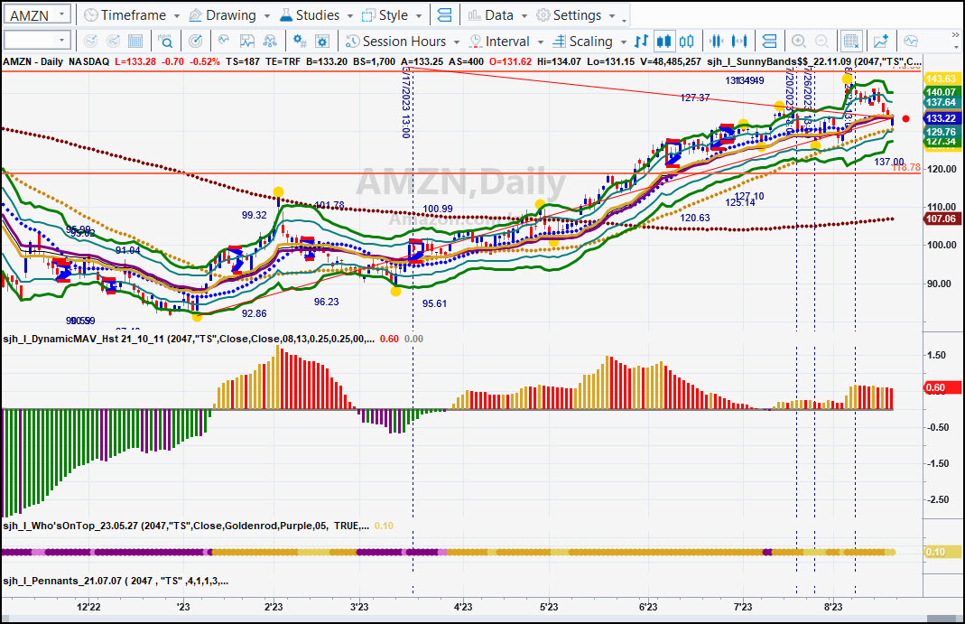Click the Settings gear icon
The width and height of the screenshot is (965, 624).
[x=543, y=14]
